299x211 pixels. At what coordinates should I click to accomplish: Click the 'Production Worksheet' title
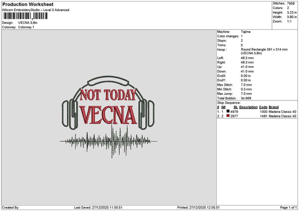[x=28, y=4]
